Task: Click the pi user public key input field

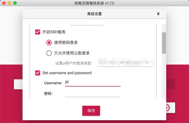Action: [x=125, y=63]
